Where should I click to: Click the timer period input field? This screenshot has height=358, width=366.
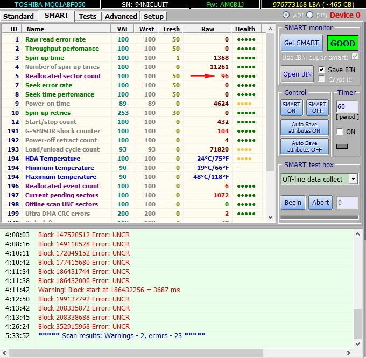tap(347, 107)
